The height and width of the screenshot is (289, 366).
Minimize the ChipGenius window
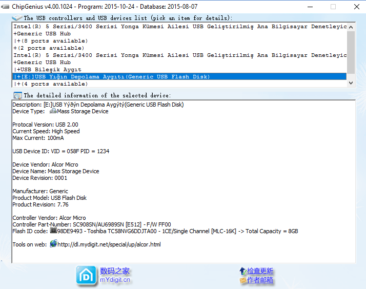[310, 7]
